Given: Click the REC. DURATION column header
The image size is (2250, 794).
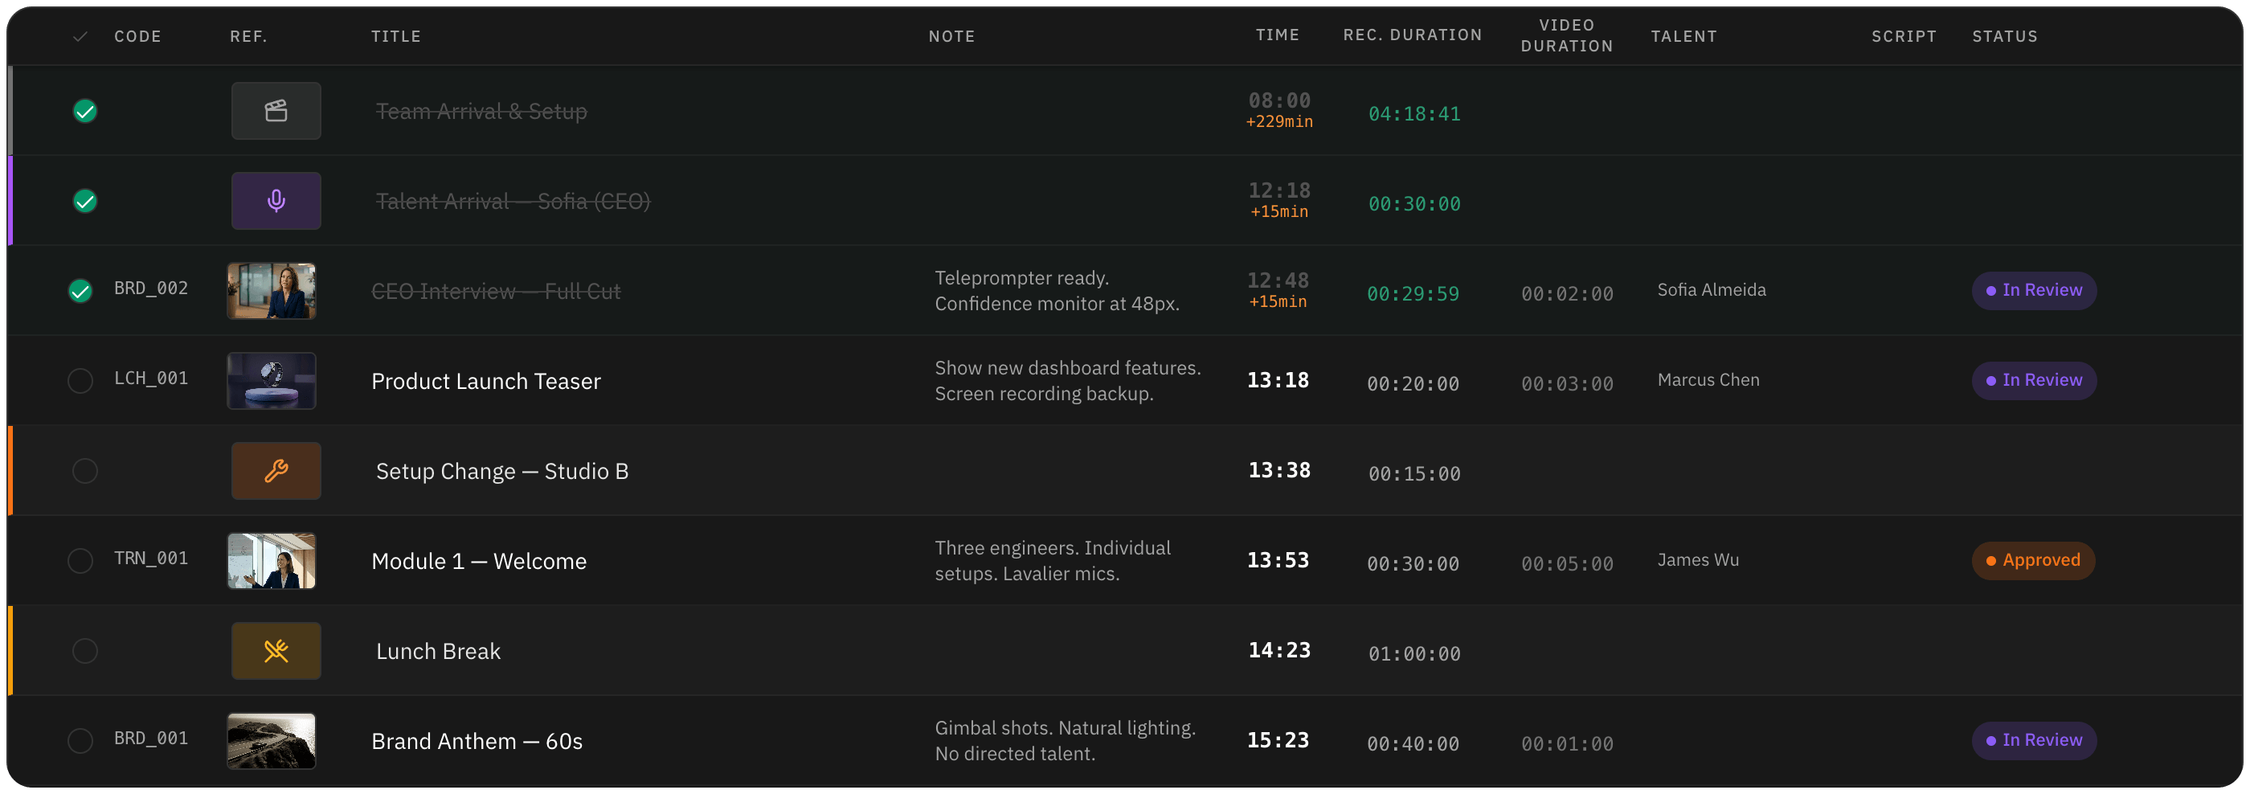Looking at the screenshot, I should point(1413,35).
